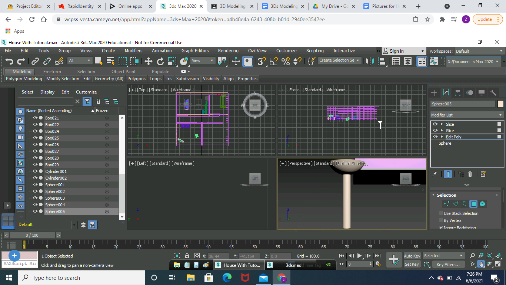Activate the Select and Rotate tool
This screenshot has width=506, height=285.
tap(160, 61)
